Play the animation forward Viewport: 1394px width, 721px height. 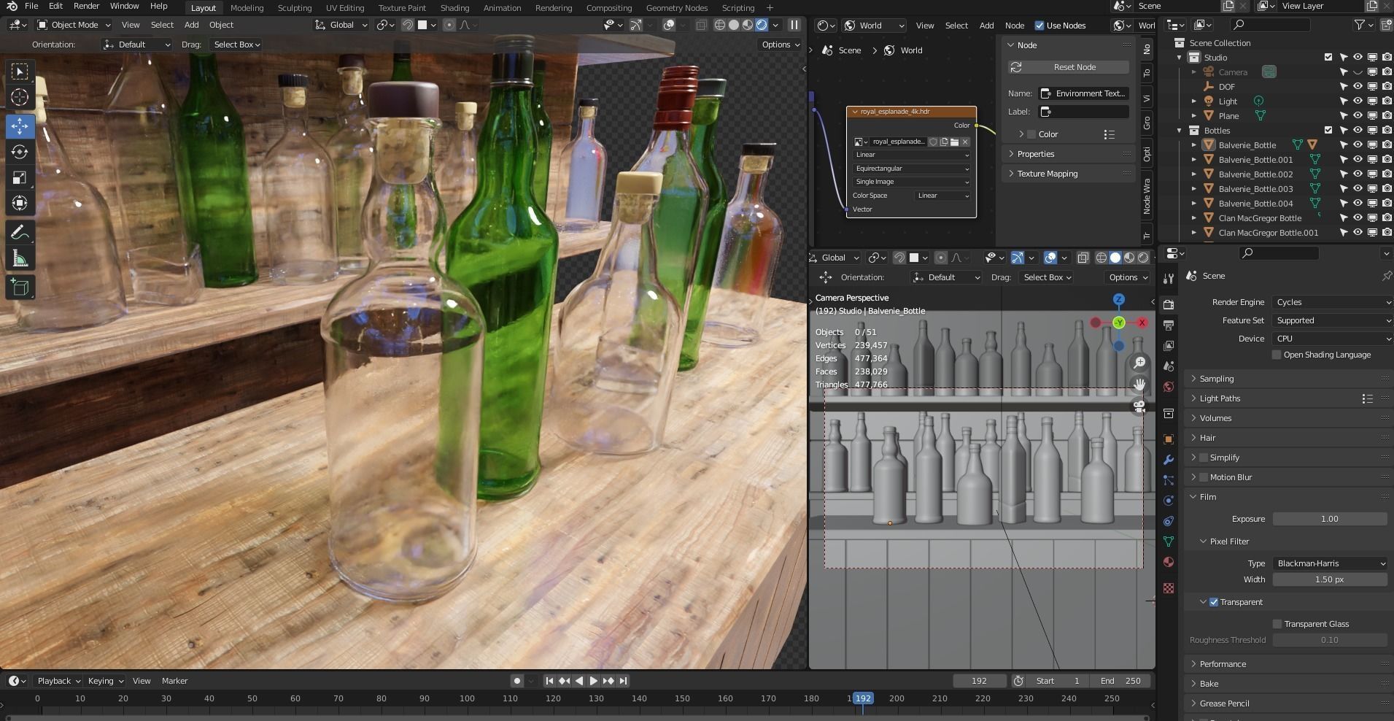[593, 681]
